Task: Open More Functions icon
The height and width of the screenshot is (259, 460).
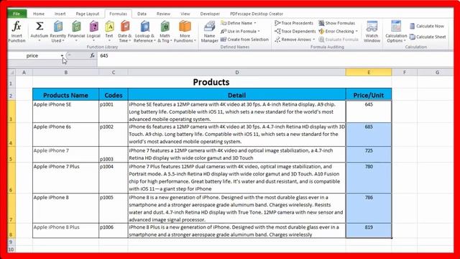Action: click(x=185, y=27)
